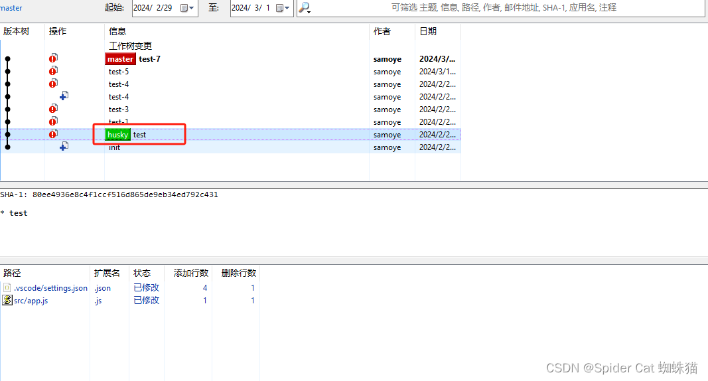Click the 已修改 status of settings.json
The height and width of the screenshot is (381, 708).
146,287
